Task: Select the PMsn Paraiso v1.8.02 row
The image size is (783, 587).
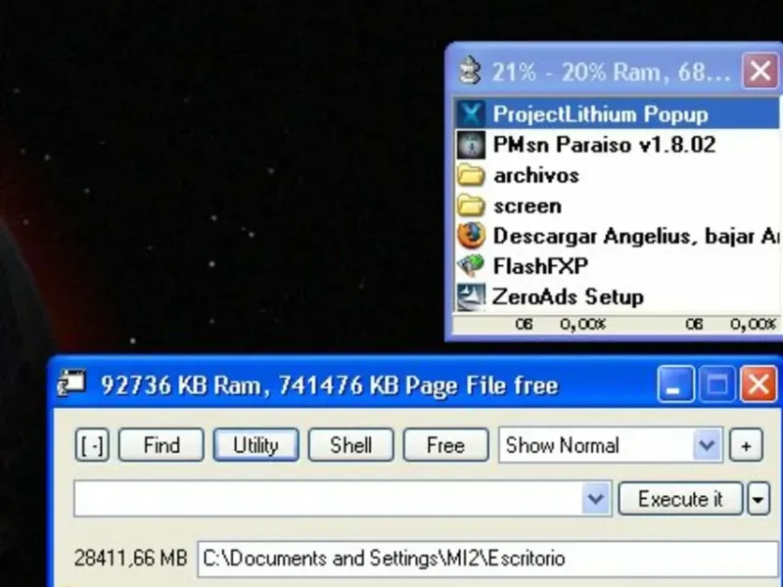Action: [x=617, y=145]
